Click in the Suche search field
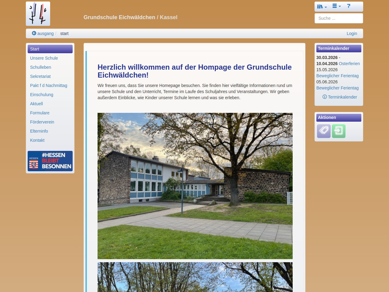The height and width of the screenshot is (292, 389). point(339,18)
